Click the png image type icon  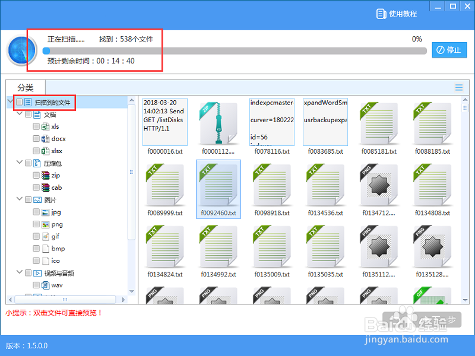(x=46, y=224)
